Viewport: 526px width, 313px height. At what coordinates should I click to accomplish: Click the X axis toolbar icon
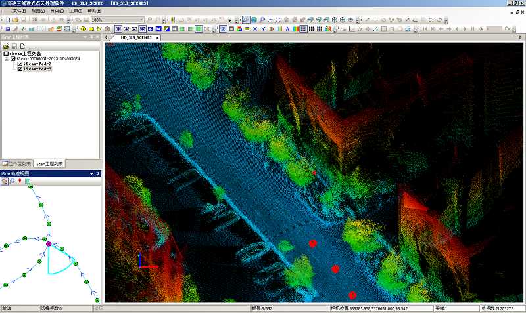point(254,29)
